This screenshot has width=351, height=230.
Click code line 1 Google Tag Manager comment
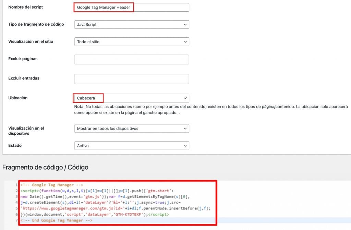coord(52,185)
